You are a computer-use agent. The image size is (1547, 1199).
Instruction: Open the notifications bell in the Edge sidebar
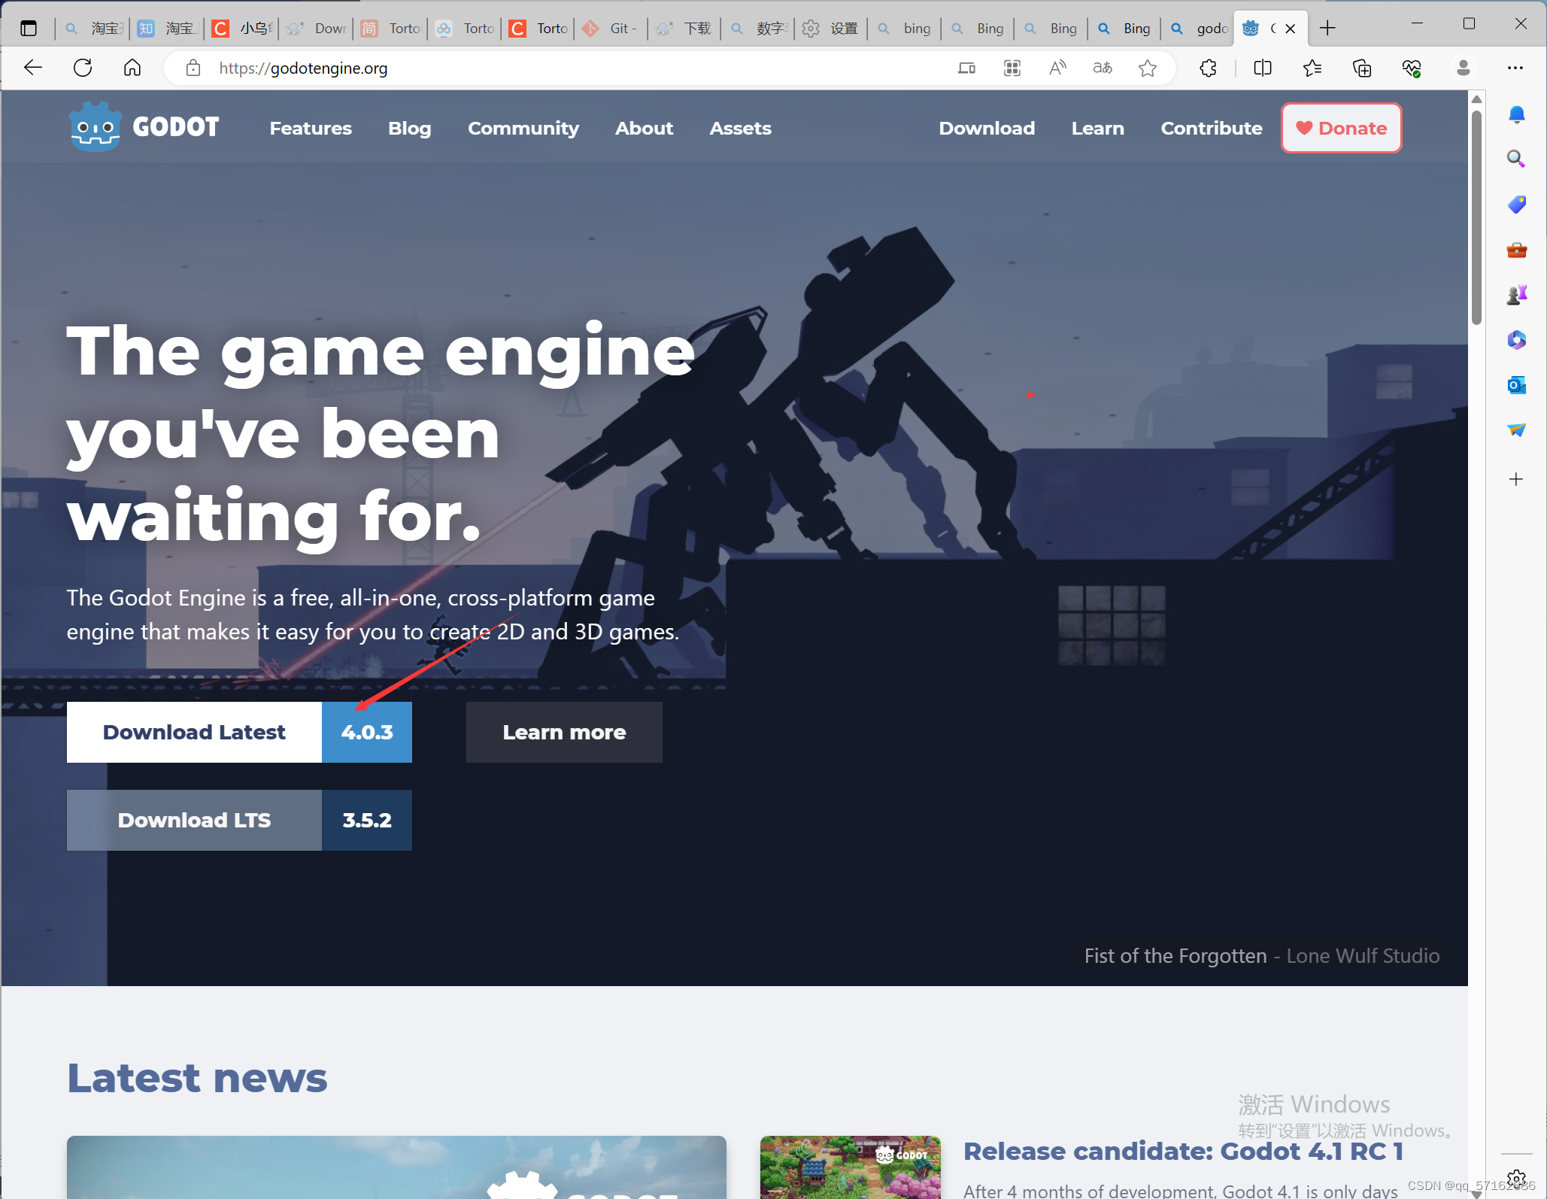pos(1517,114)
